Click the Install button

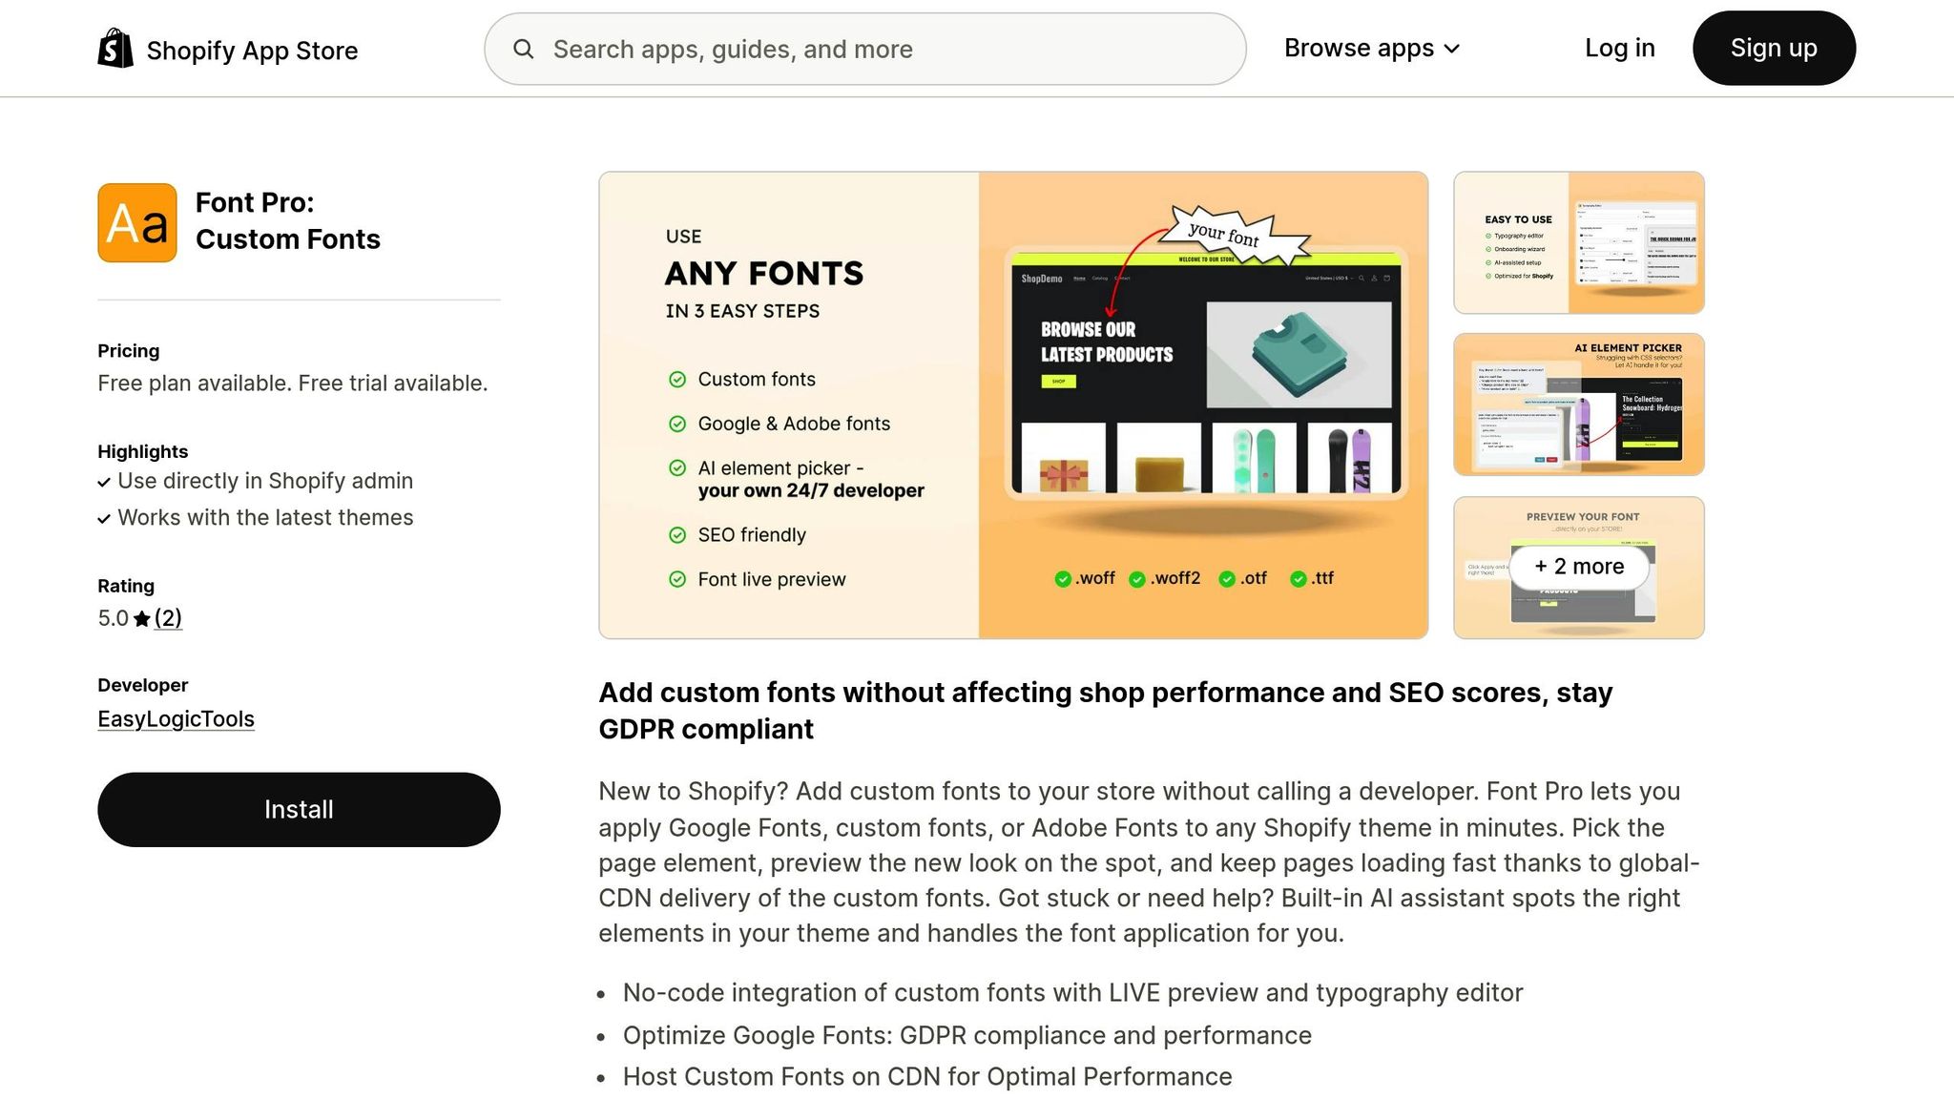[x=299, y=809]
